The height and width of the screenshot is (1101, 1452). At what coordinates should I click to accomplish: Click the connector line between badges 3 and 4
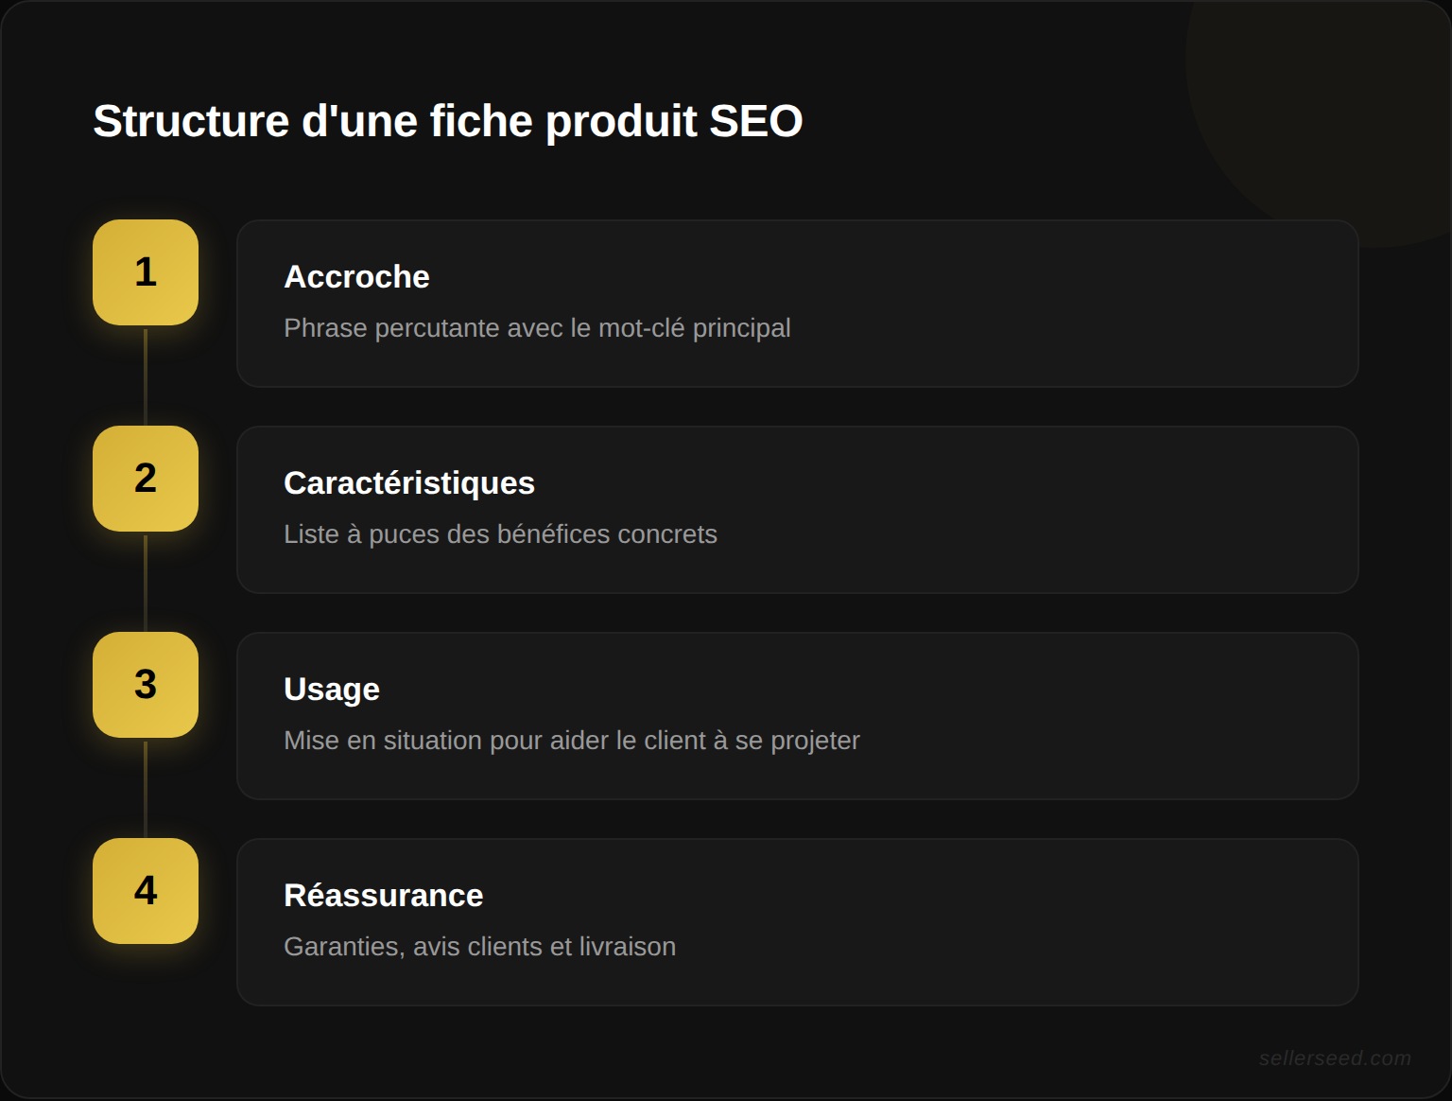coord(145,790)
